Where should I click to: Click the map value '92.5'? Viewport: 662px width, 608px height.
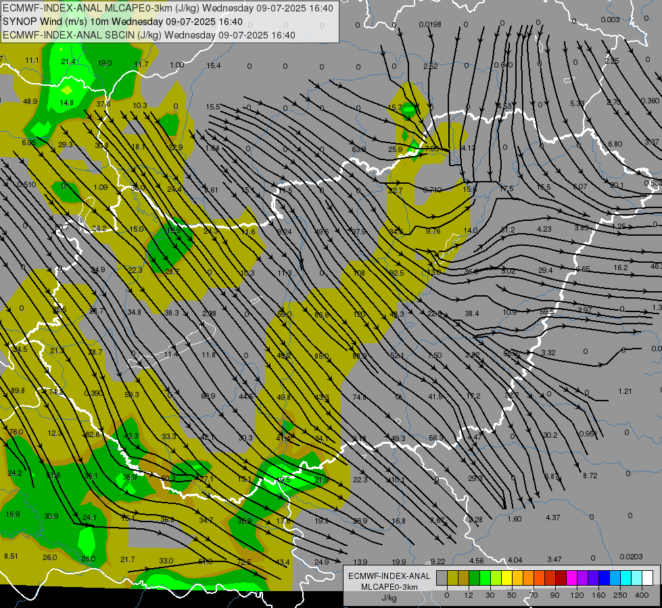tap(396, 273)
